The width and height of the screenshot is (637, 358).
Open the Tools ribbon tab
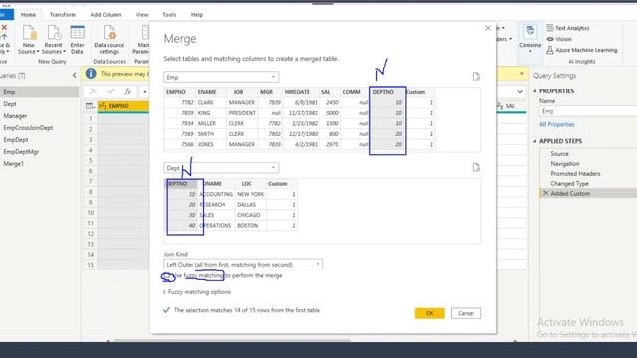[x=169, y=15]
